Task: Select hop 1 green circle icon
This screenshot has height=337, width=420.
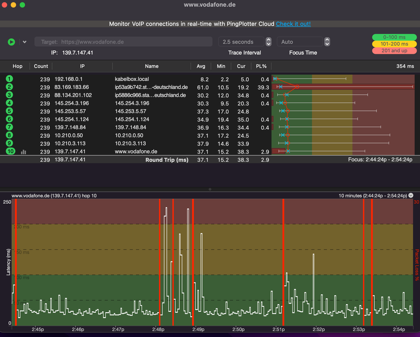Action: tap(9, 79)
